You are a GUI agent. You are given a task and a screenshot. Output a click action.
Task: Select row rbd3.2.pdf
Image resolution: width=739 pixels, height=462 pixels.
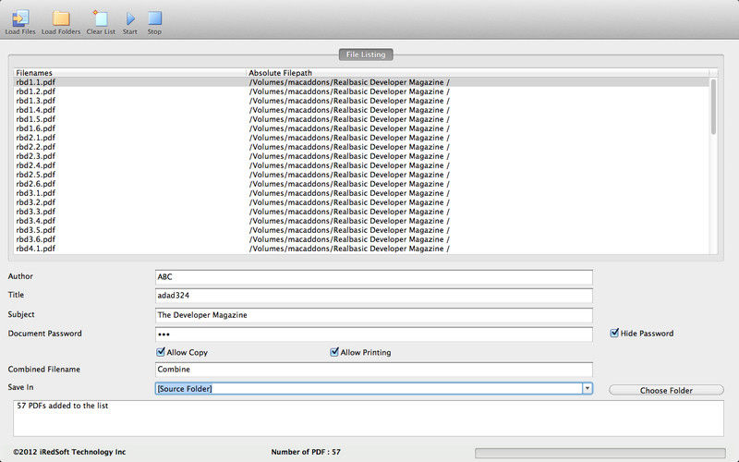point(361,202)
